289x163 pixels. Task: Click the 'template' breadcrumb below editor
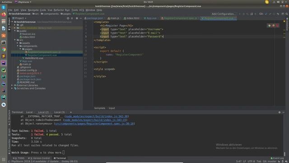(x=100, y=108)
